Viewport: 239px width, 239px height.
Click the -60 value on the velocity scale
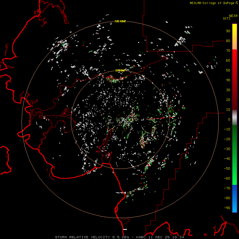pos(227,178)
